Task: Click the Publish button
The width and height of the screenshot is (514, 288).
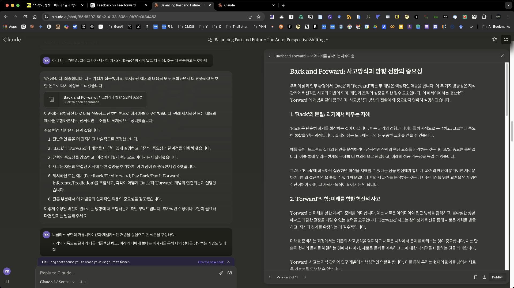Action: pos(497,277)
